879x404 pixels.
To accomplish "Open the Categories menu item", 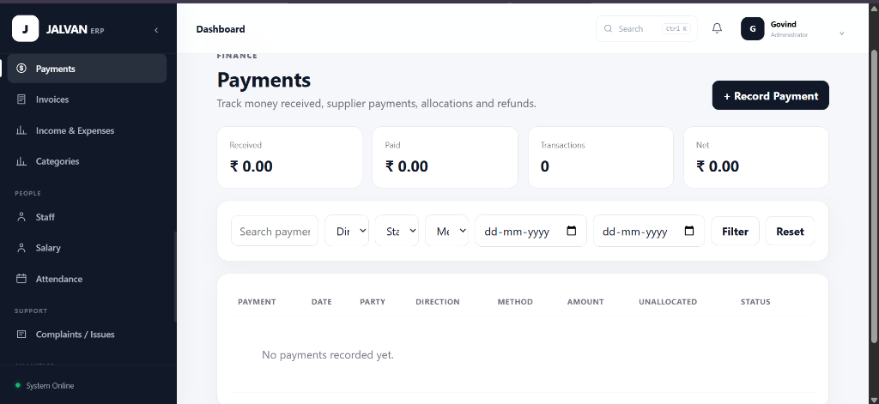I will pos(87,160).
